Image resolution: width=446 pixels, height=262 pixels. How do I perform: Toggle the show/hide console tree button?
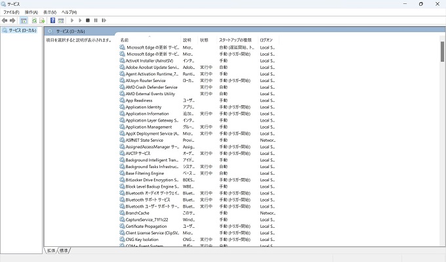click(x=24, y=20)
